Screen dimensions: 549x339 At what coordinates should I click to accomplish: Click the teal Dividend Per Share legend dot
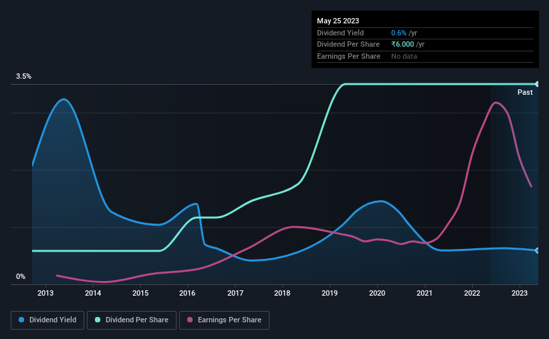(98, 320)
